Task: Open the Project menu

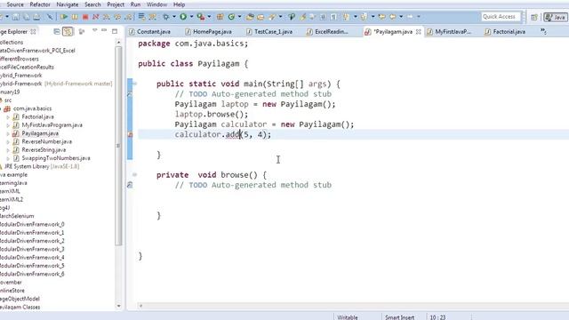Action: pyautogui.click(x=116, y=4)
